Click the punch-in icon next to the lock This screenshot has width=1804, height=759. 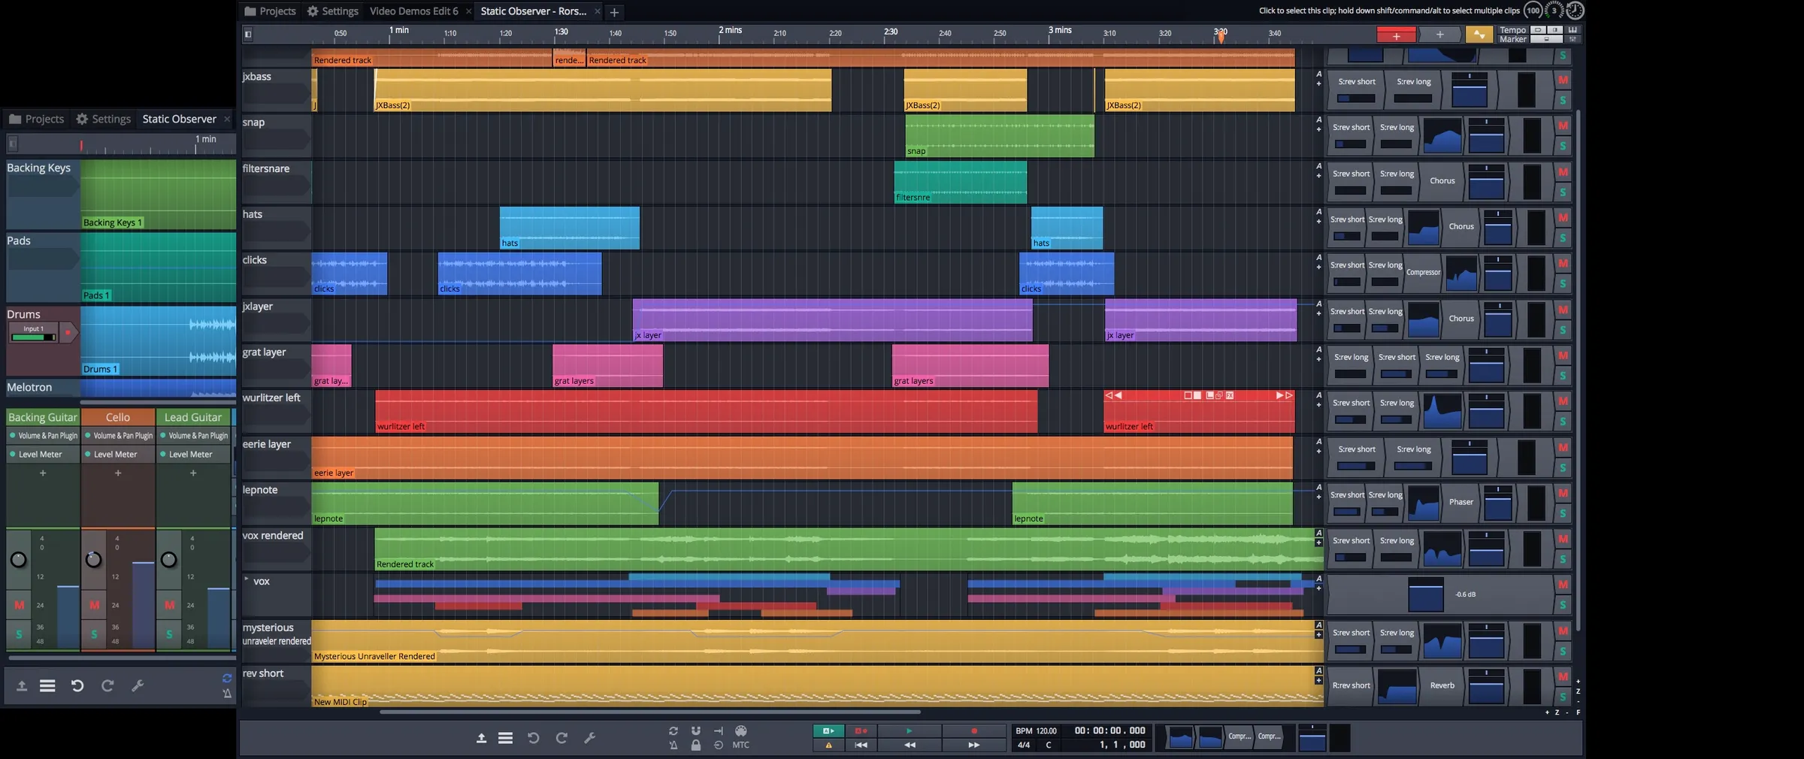718,745
